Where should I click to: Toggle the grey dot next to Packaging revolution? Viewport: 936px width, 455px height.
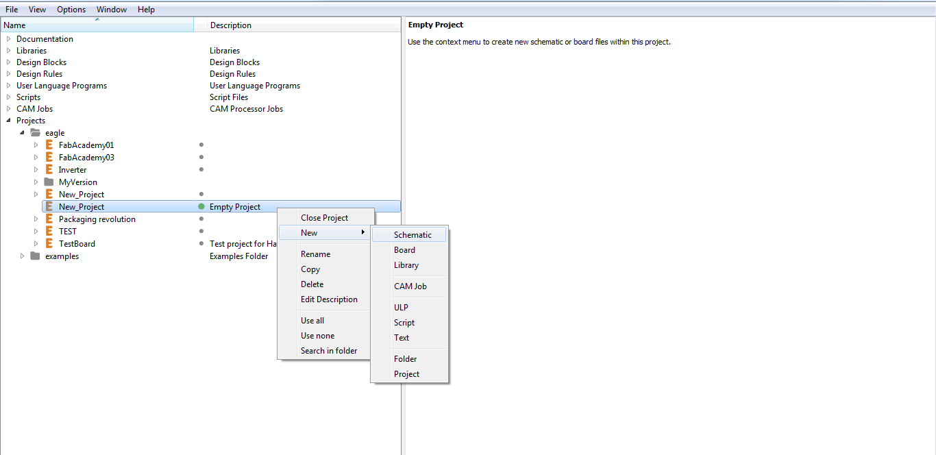201,219
